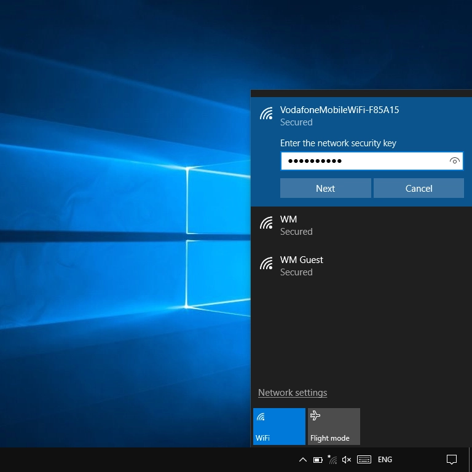Viewport: 472px width, 472px height.
Task: Open the Action Center notifications icon
Action: (452, 460)
